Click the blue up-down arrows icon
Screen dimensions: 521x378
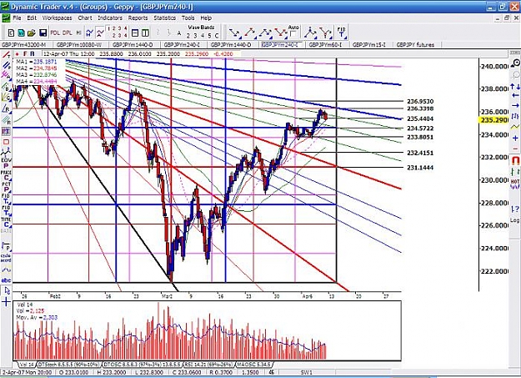coord(515,86)
